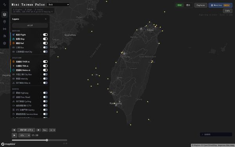Screen dimensions: 235x147
Task: Click the Taipei label on the map
Action: (150, 30)
